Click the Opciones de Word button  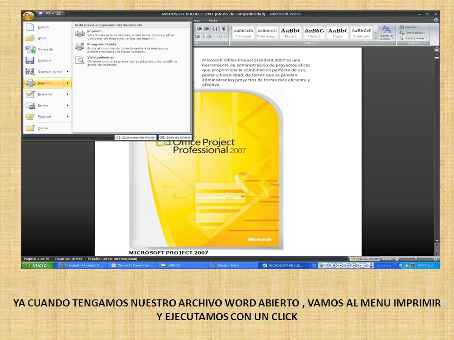pyautogui.click(x=136, y=137)
